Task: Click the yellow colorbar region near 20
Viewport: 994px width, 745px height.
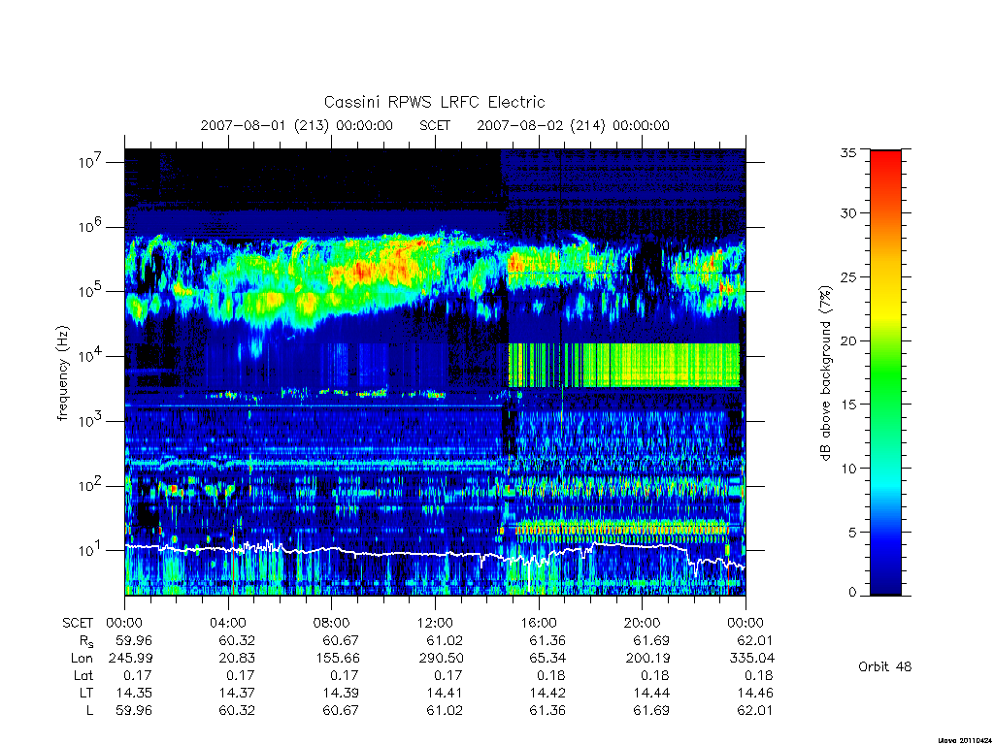Action: tap(885, 340)
